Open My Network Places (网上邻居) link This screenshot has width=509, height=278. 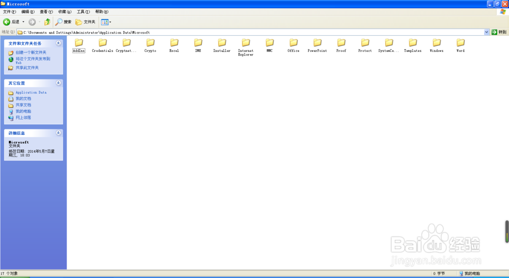tap(23, 118)
